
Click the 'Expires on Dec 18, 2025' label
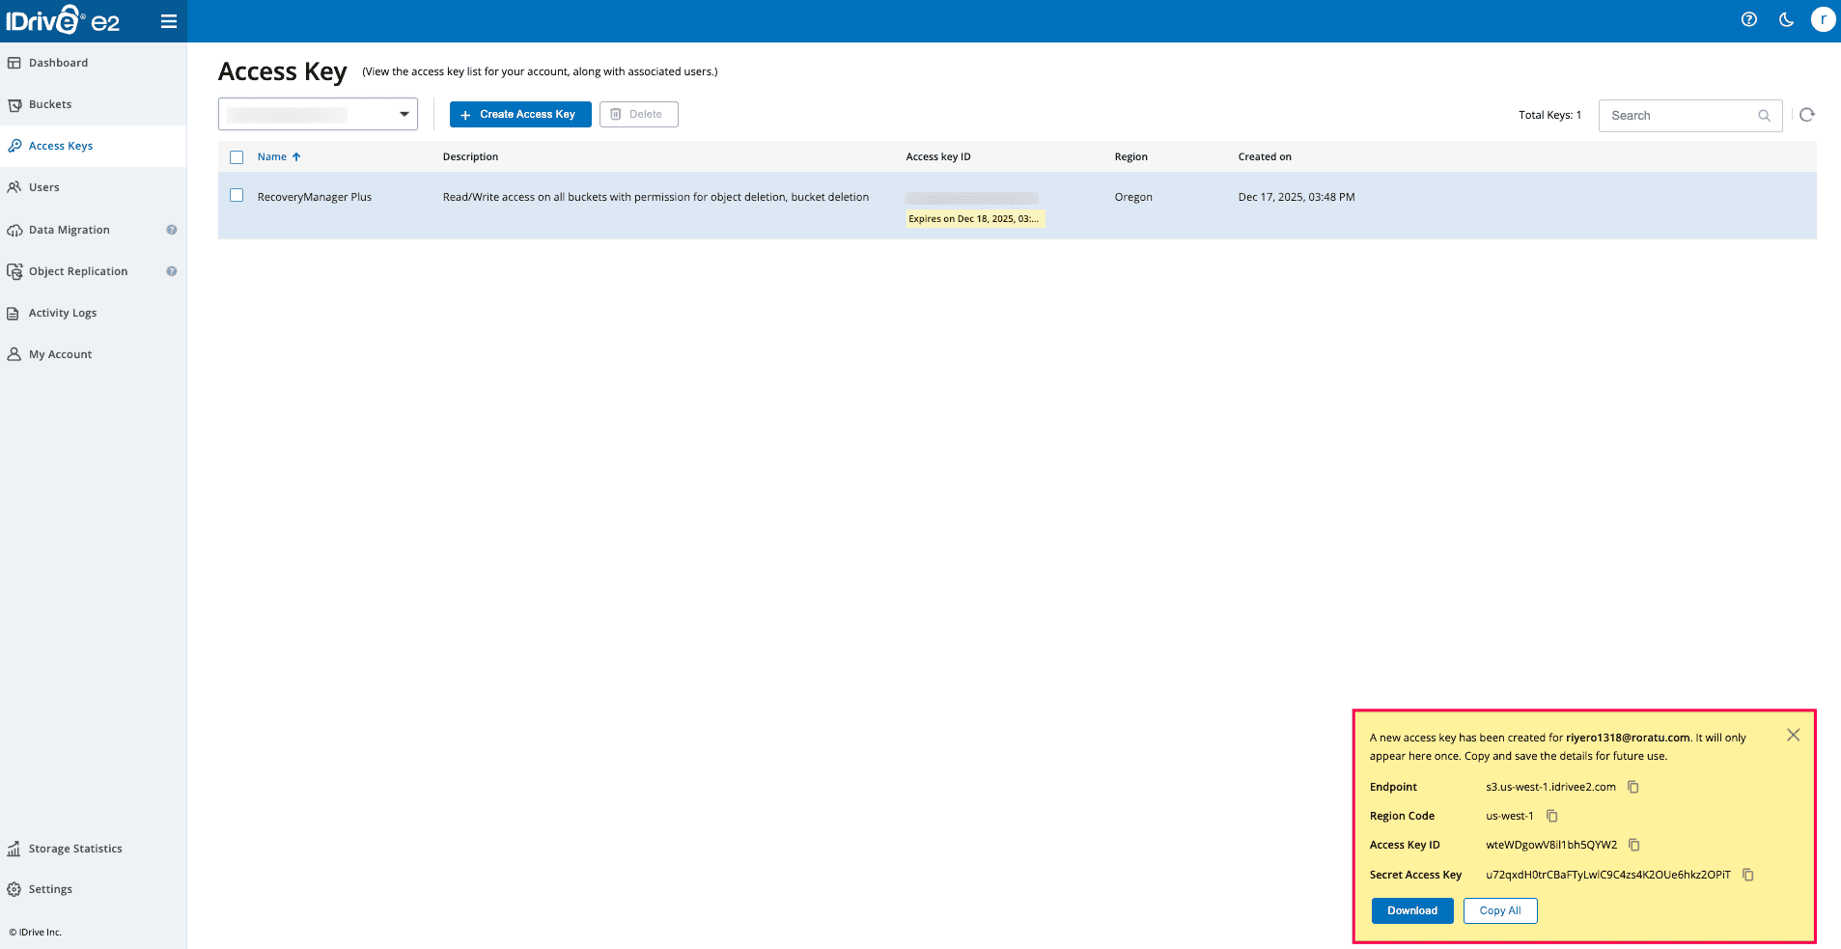tap(974, 219)
